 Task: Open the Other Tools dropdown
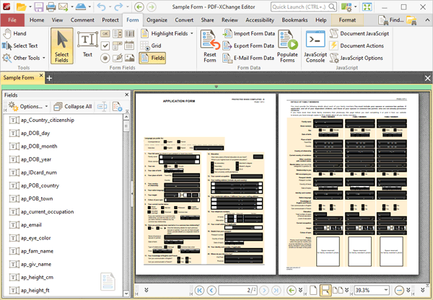27,58
